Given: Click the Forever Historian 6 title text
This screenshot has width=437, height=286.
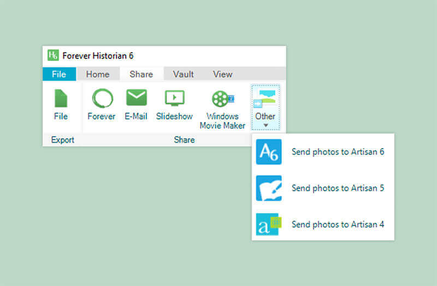Looking at the screenshot, I should (98, 56).
